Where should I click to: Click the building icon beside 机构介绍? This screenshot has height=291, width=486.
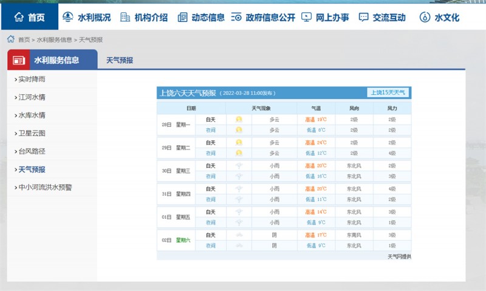(125, 17)
